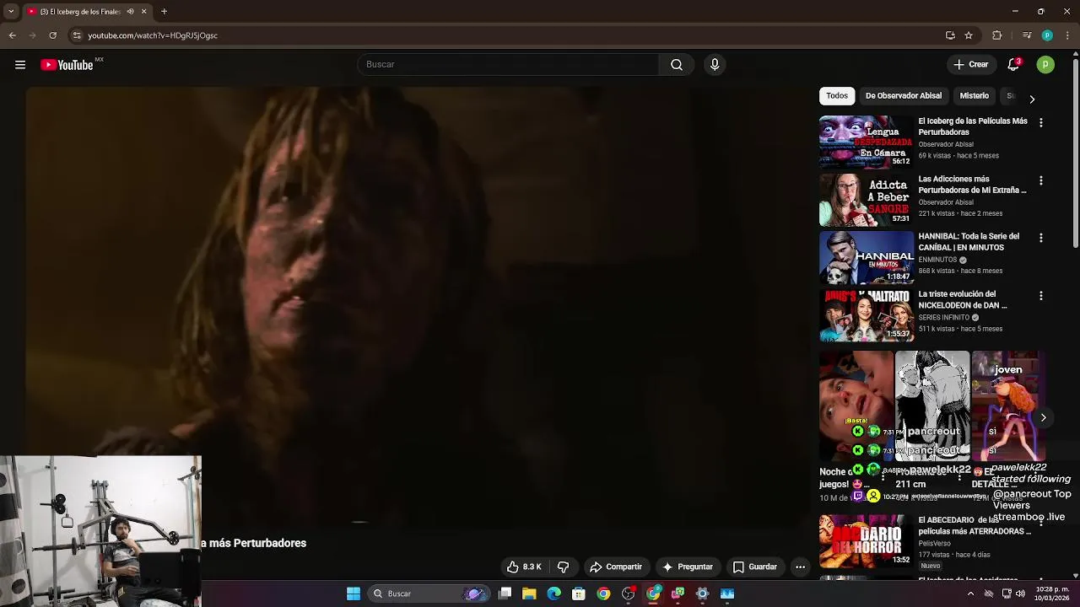
Task: Open Chrome three-dot menu
Action: click(1067, 35)
